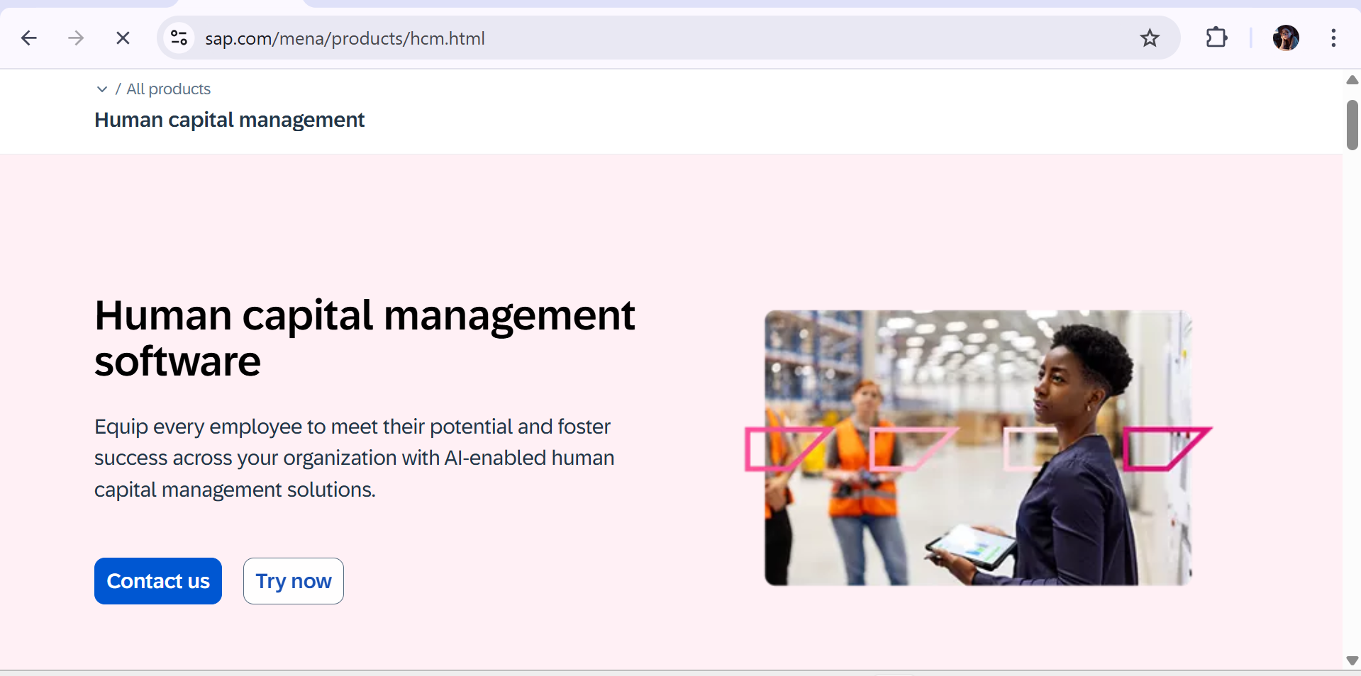Open the breadcrumb navigation chevron
Image resolution: width=1361 pixels, height=676 pixels.
coord(102,89)
